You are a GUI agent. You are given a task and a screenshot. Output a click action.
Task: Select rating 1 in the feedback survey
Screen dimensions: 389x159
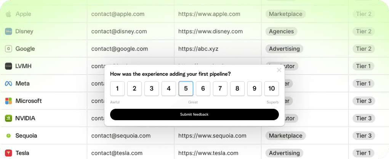coord(117,89)
